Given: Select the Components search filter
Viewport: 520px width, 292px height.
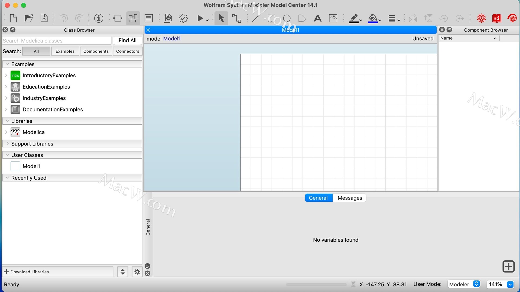Looking at the screenshot, I should click(96, 51).
